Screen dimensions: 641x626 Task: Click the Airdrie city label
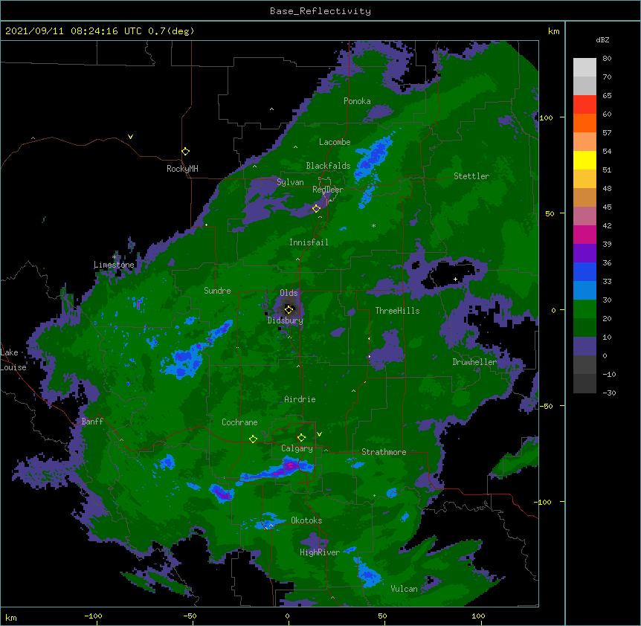[x=300, y=399]
